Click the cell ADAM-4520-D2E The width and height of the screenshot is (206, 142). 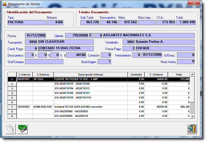point(43,107)
